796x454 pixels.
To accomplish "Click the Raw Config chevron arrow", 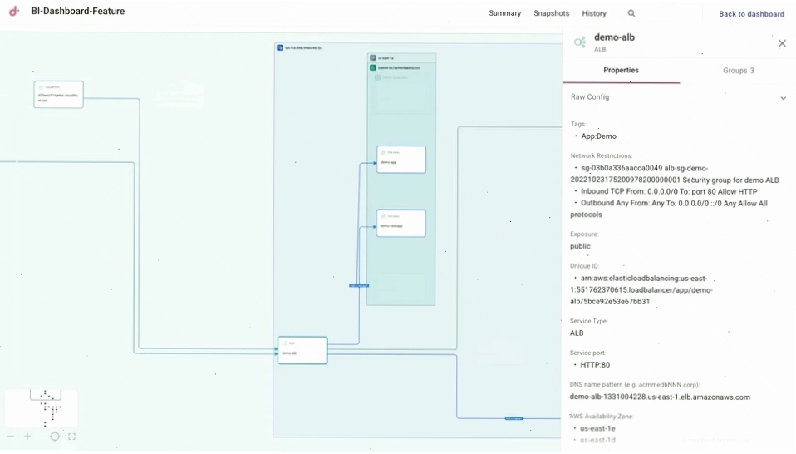I will click(783, 98).
